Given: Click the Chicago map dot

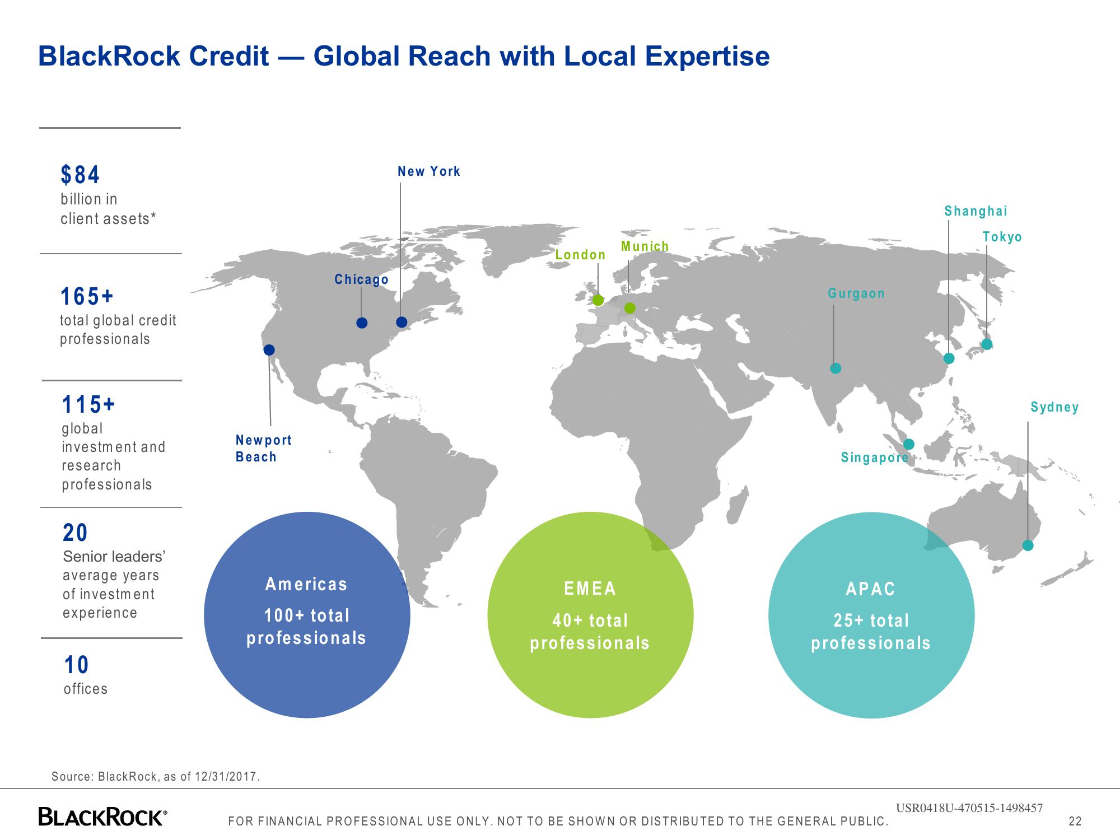Looking at the screenshot, I should pyautogui.click(x=362, y=323).
